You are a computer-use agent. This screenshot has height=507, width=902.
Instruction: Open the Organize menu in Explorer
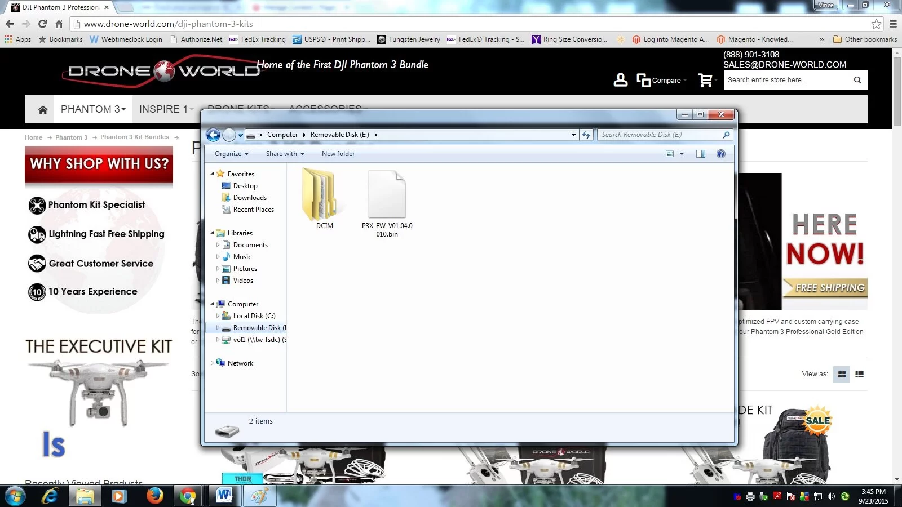tap(231, 154)
